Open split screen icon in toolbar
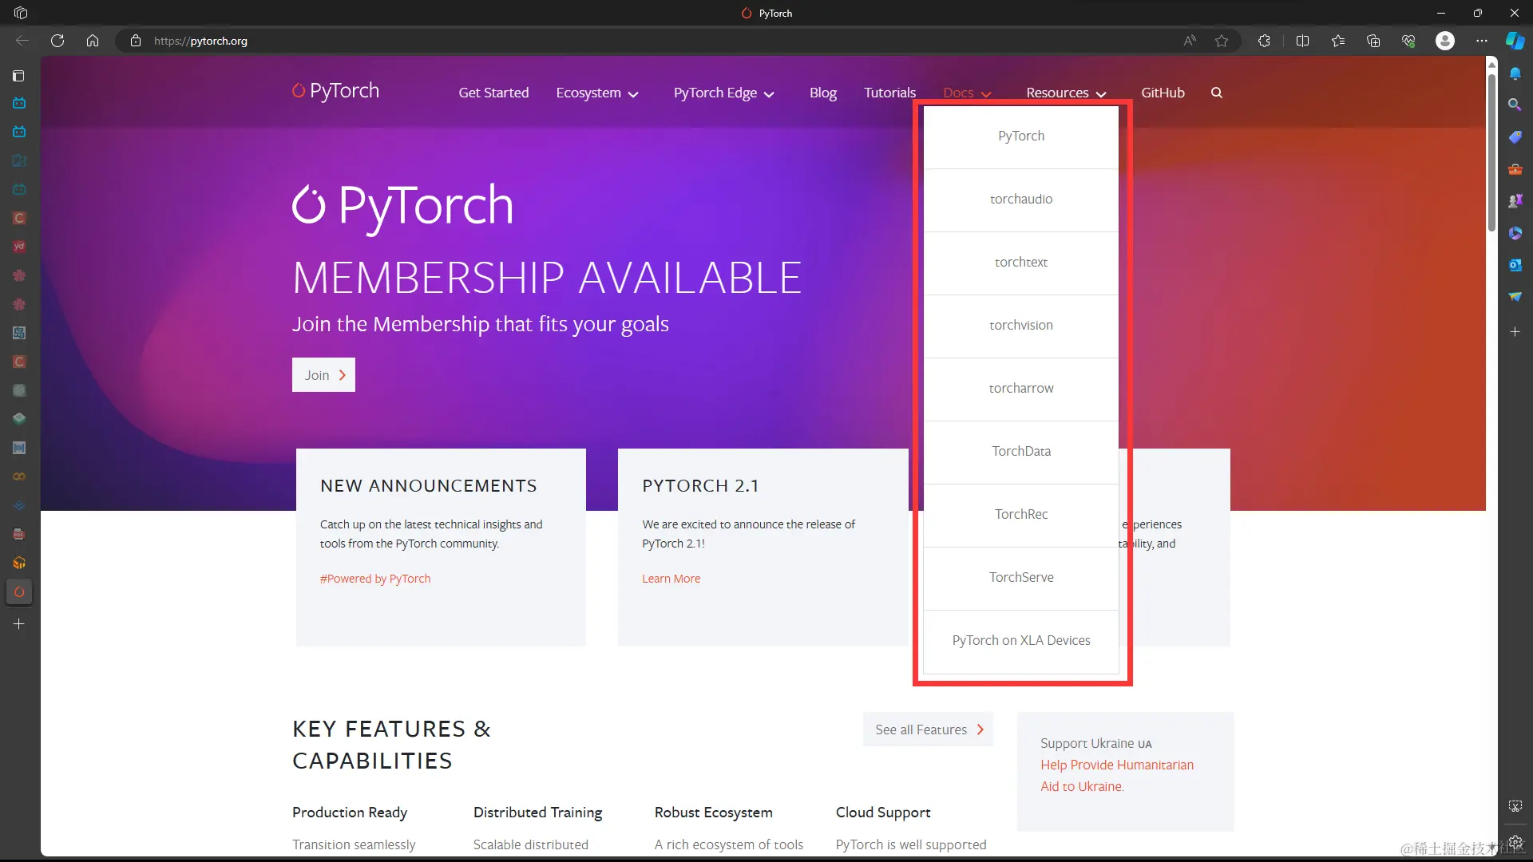Image resolution: width=1533 pixels, height=862 pixels. pos(1302,41)
